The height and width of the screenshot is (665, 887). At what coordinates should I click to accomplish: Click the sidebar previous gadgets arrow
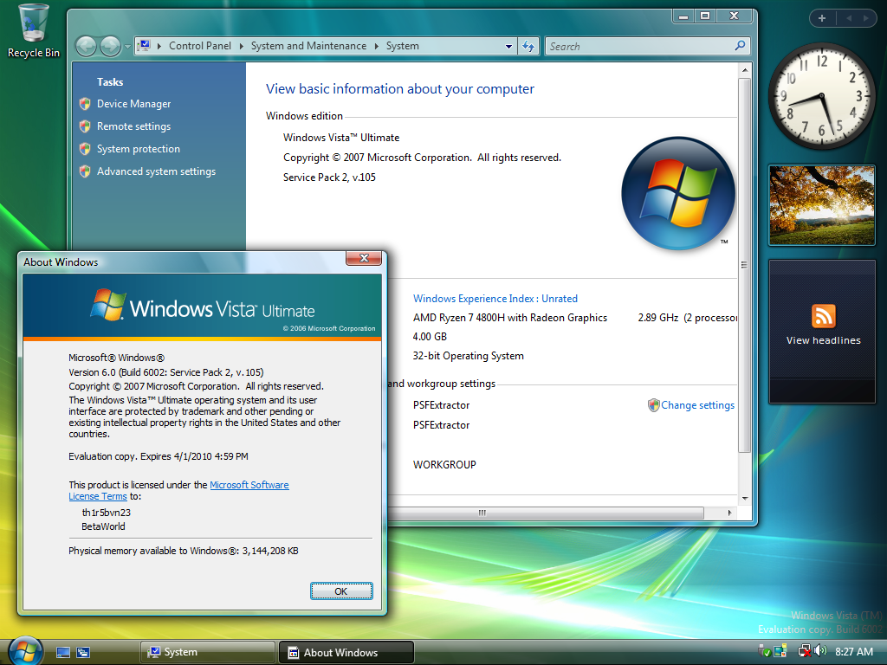point(849,18)
